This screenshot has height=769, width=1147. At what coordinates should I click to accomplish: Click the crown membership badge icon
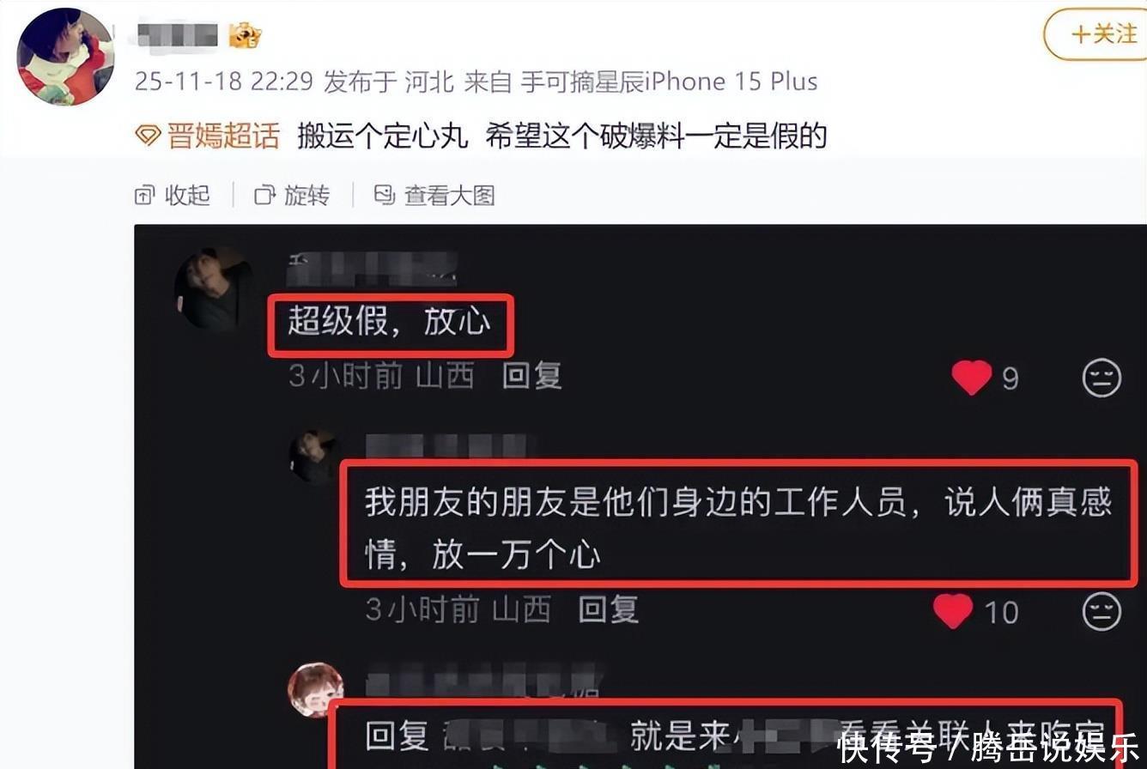(246, 35)
